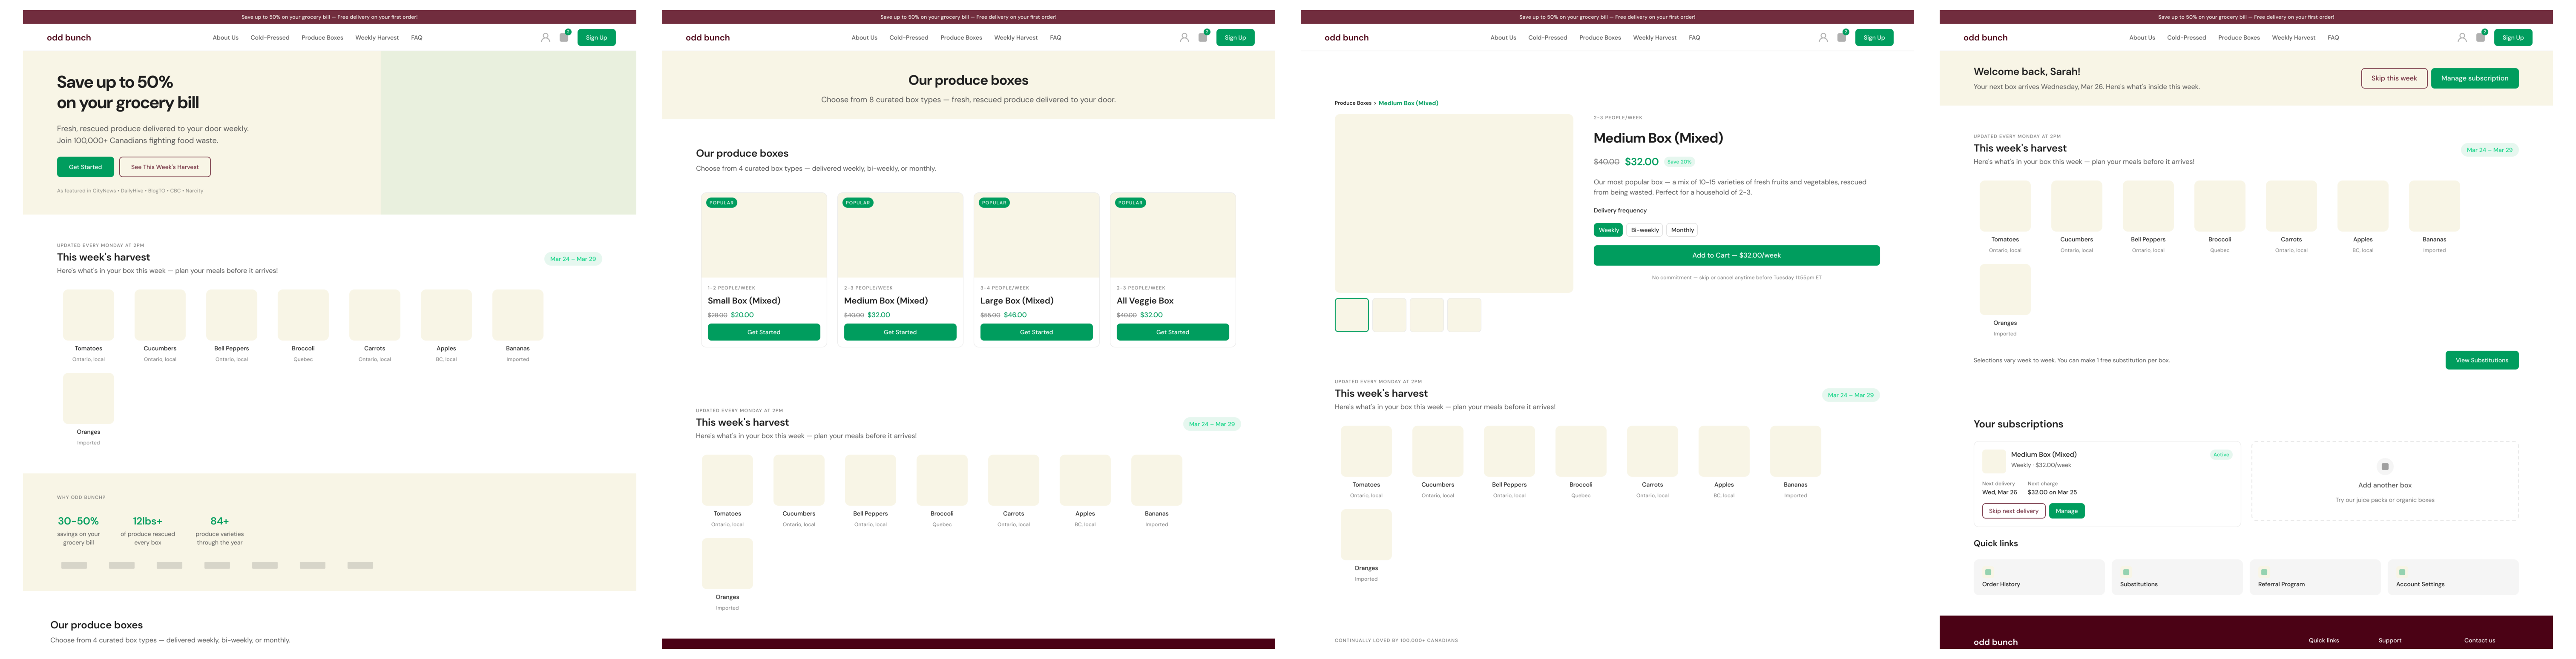Click See This Week's Harvest button
The width and height of the screenshot is (2576, 659).
pos(165,167)
